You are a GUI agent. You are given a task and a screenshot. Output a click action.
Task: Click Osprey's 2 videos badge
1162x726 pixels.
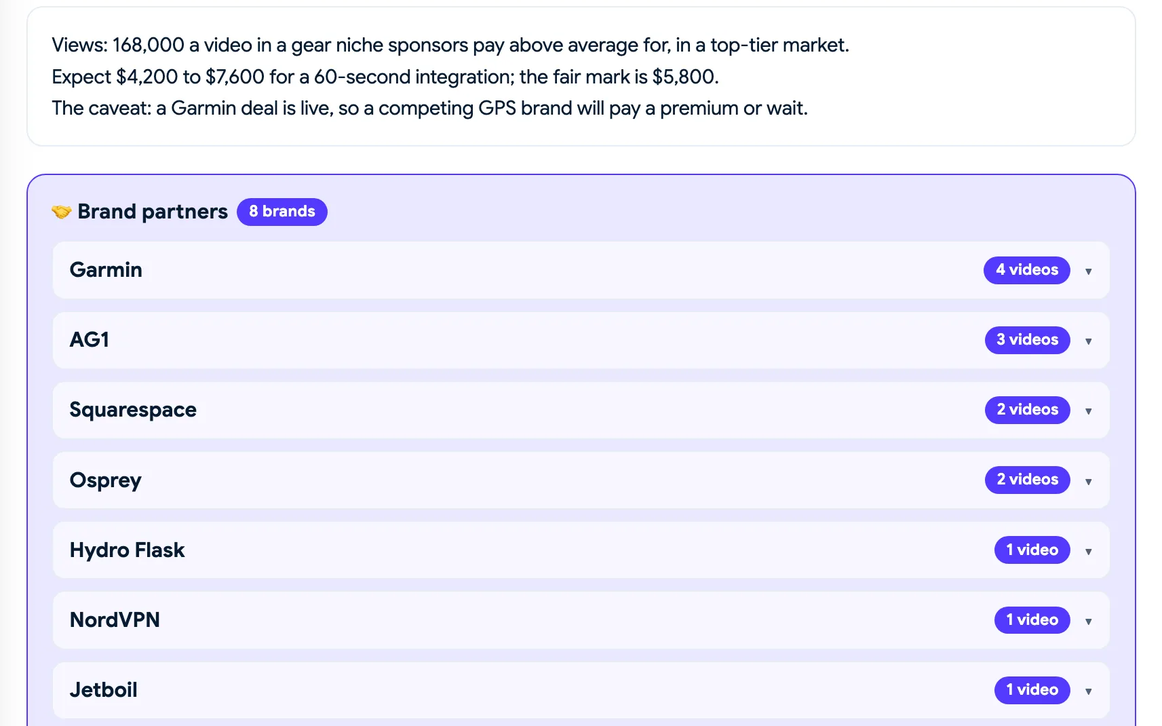1027,480
